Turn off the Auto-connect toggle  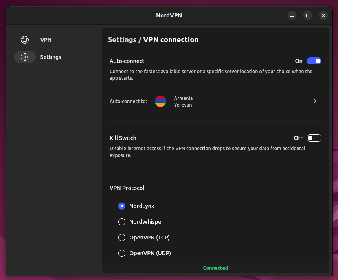coord(314,61)
